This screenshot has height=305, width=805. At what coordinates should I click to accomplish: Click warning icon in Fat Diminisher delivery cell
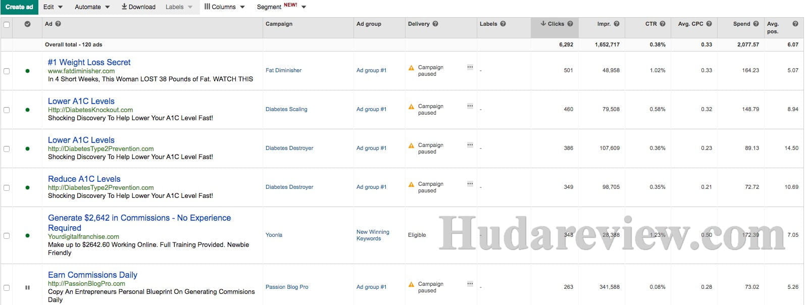(412, 68)
